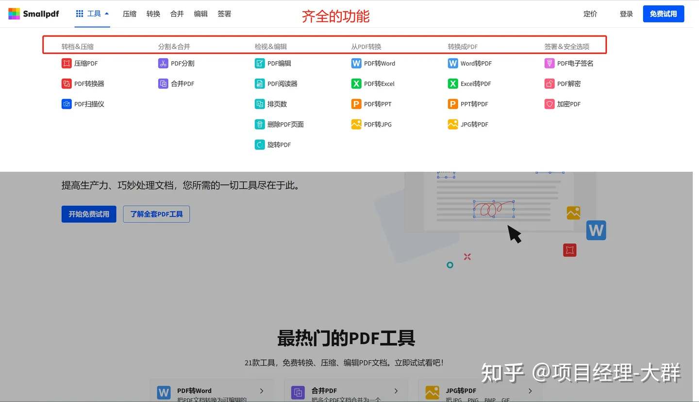The image size is (699, 402).
Task: Click the JPG转PDF card title text
Action: (x=461, y=390)
